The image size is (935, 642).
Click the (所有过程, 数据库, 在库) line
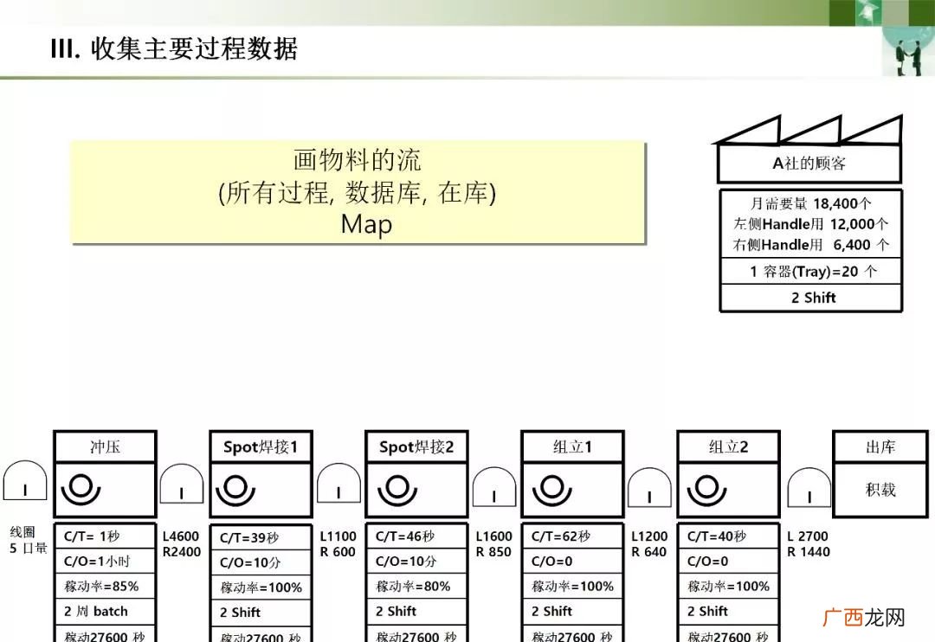click(x=357, y=193)
